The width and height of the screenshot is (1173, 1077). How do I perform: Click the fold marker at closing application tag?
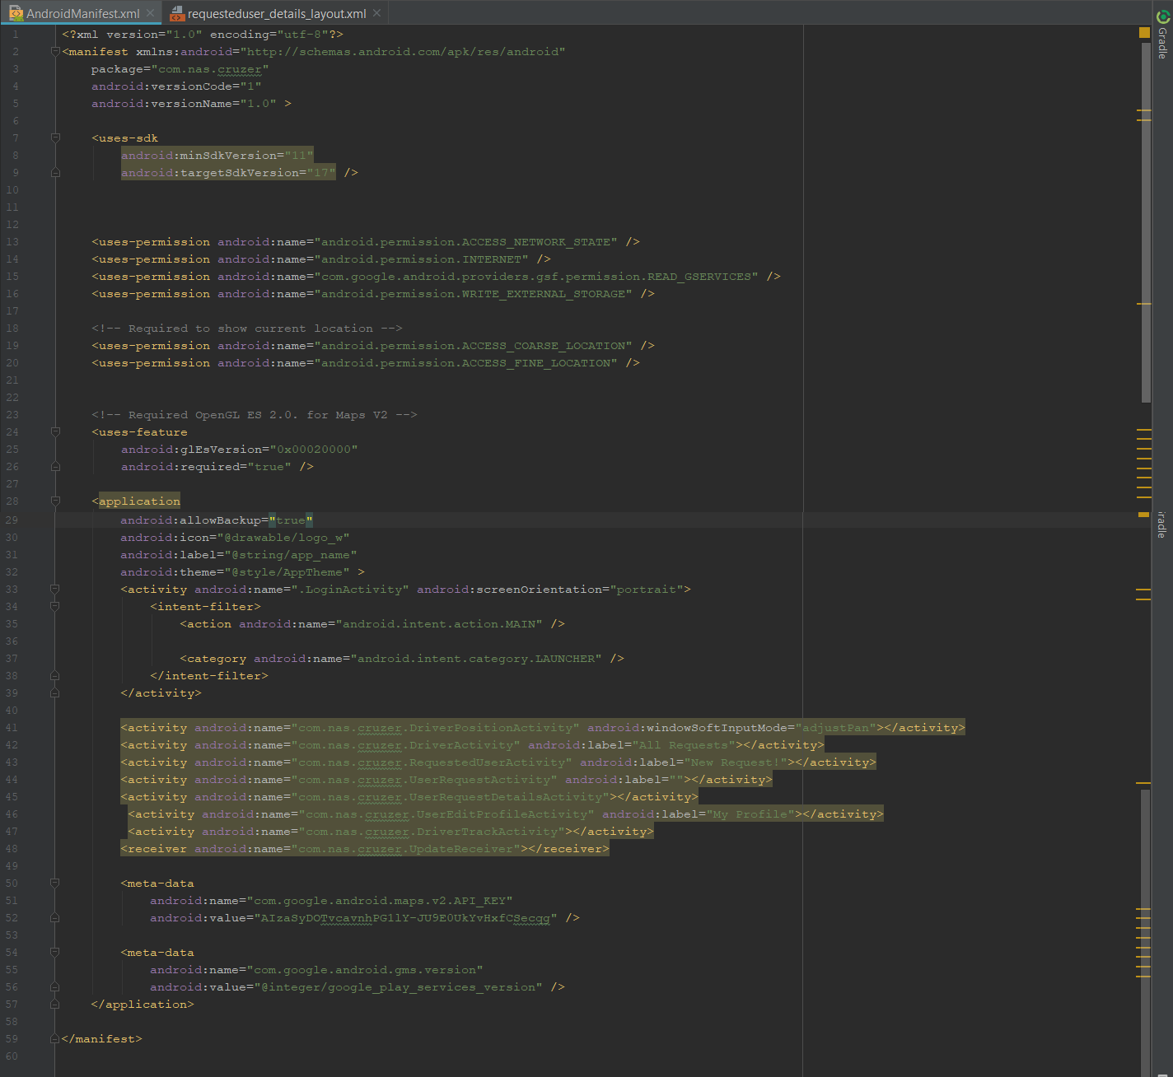click(55, 1004)
